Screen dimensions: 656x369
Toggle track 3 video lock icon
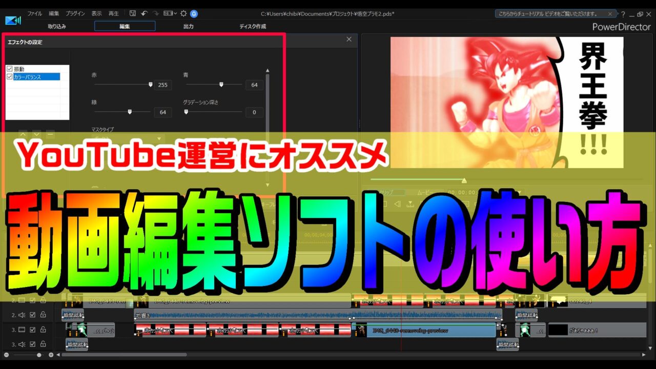coord(43,330)
